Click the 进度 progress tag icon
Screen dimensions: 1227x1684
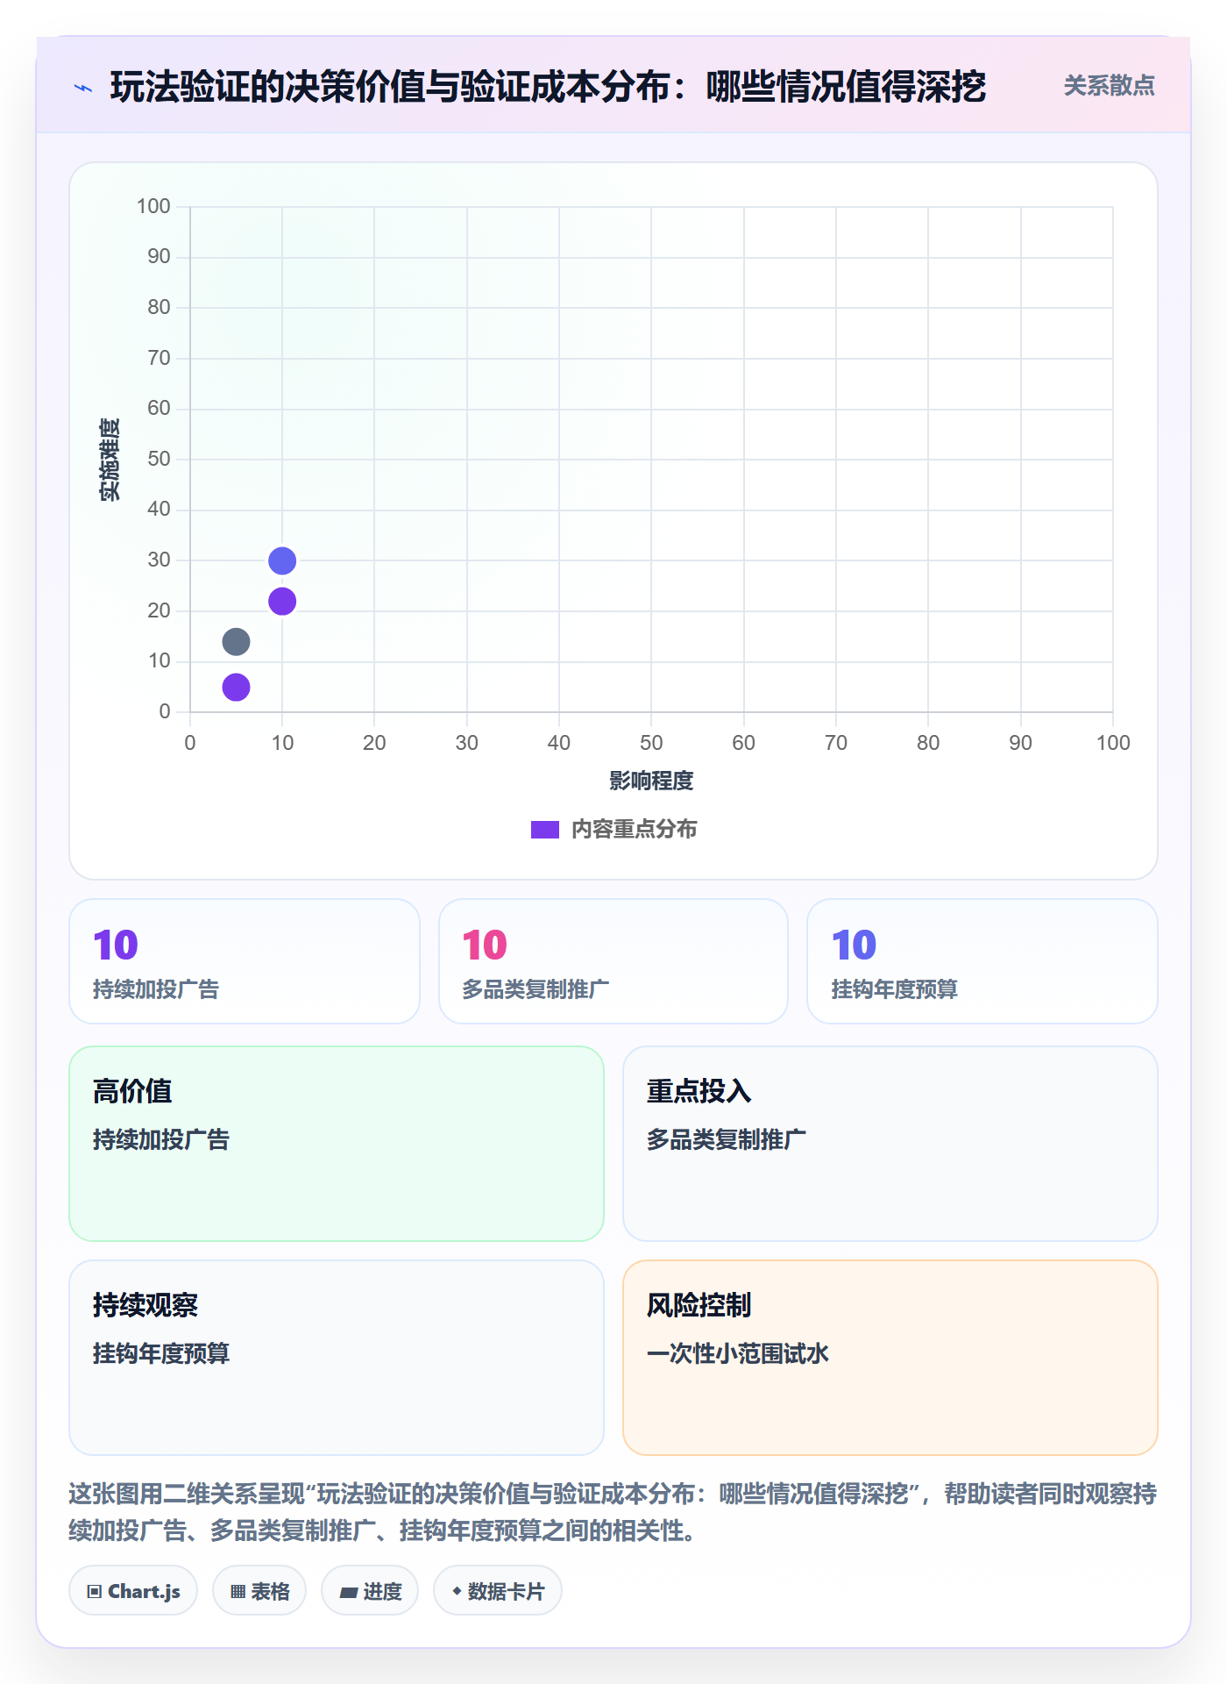pyautogui.click(x=348, y=1592)
